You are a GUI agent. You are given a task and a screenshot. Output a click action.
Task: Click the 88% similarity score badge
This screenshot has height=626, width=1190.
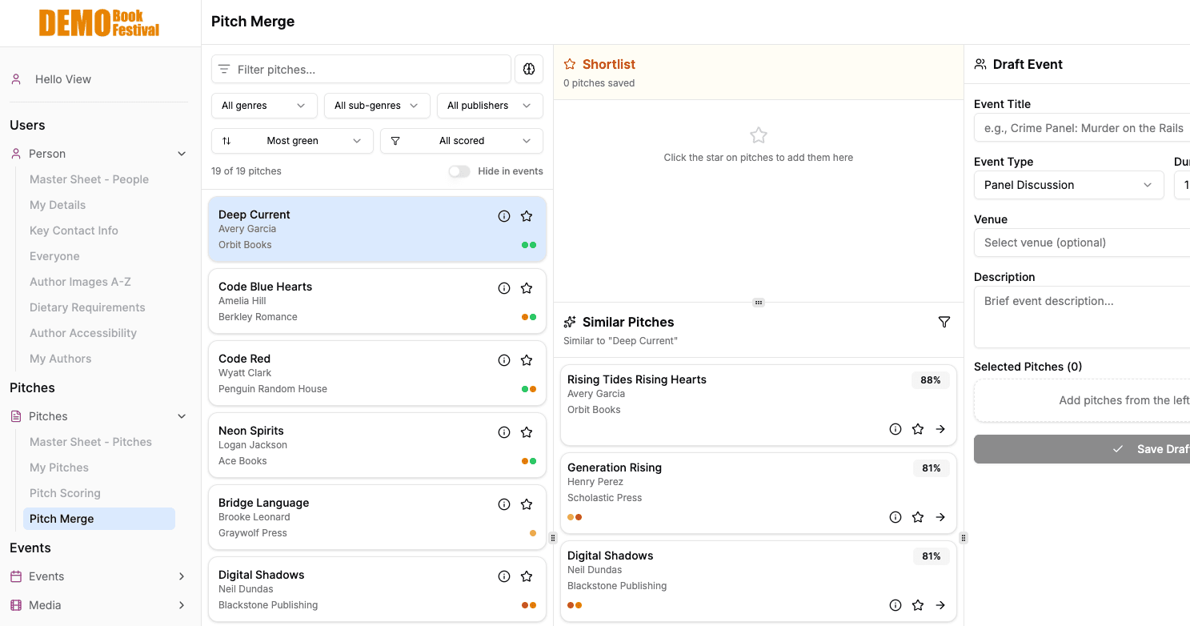[x=930, y=380]
